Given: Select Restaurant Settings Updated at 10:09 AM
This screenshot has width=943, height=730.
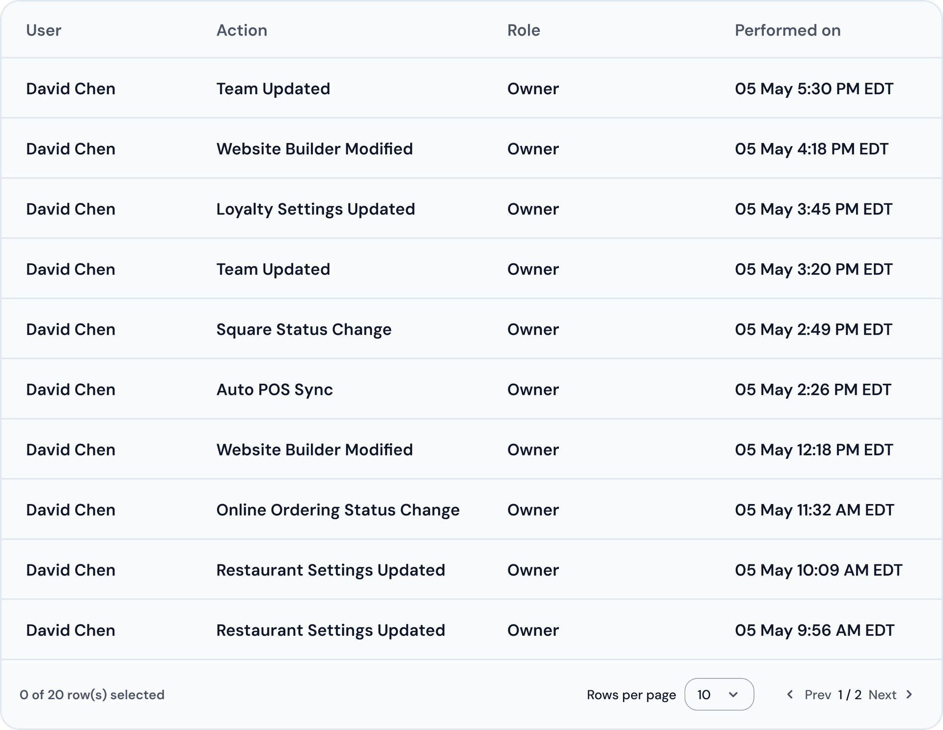Looking at the screenshot, I should pos(331,570).
